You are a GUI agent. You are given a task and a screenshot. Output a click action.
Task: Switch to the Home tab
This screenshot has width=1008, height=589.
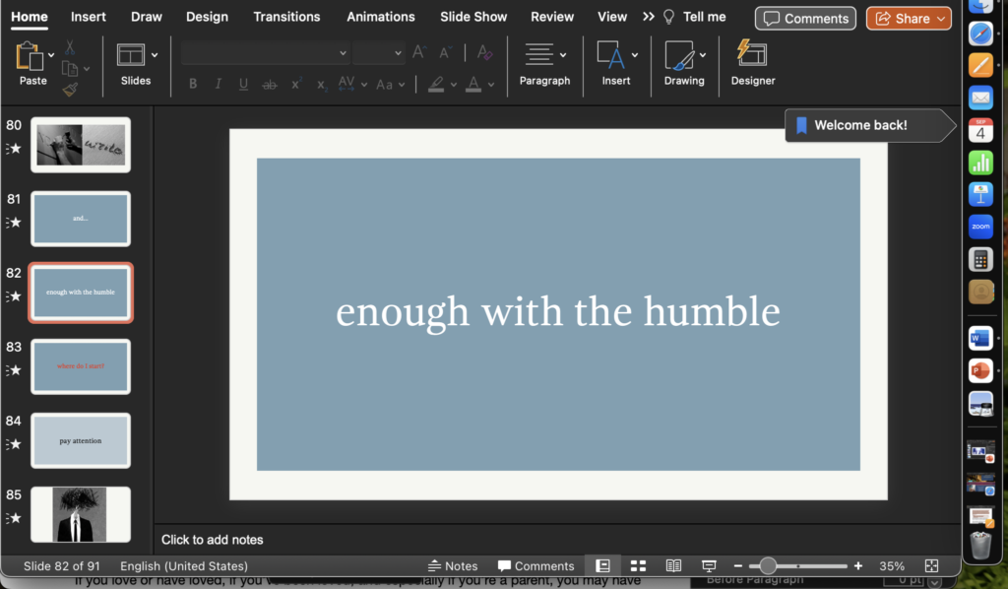coord(29,17)
